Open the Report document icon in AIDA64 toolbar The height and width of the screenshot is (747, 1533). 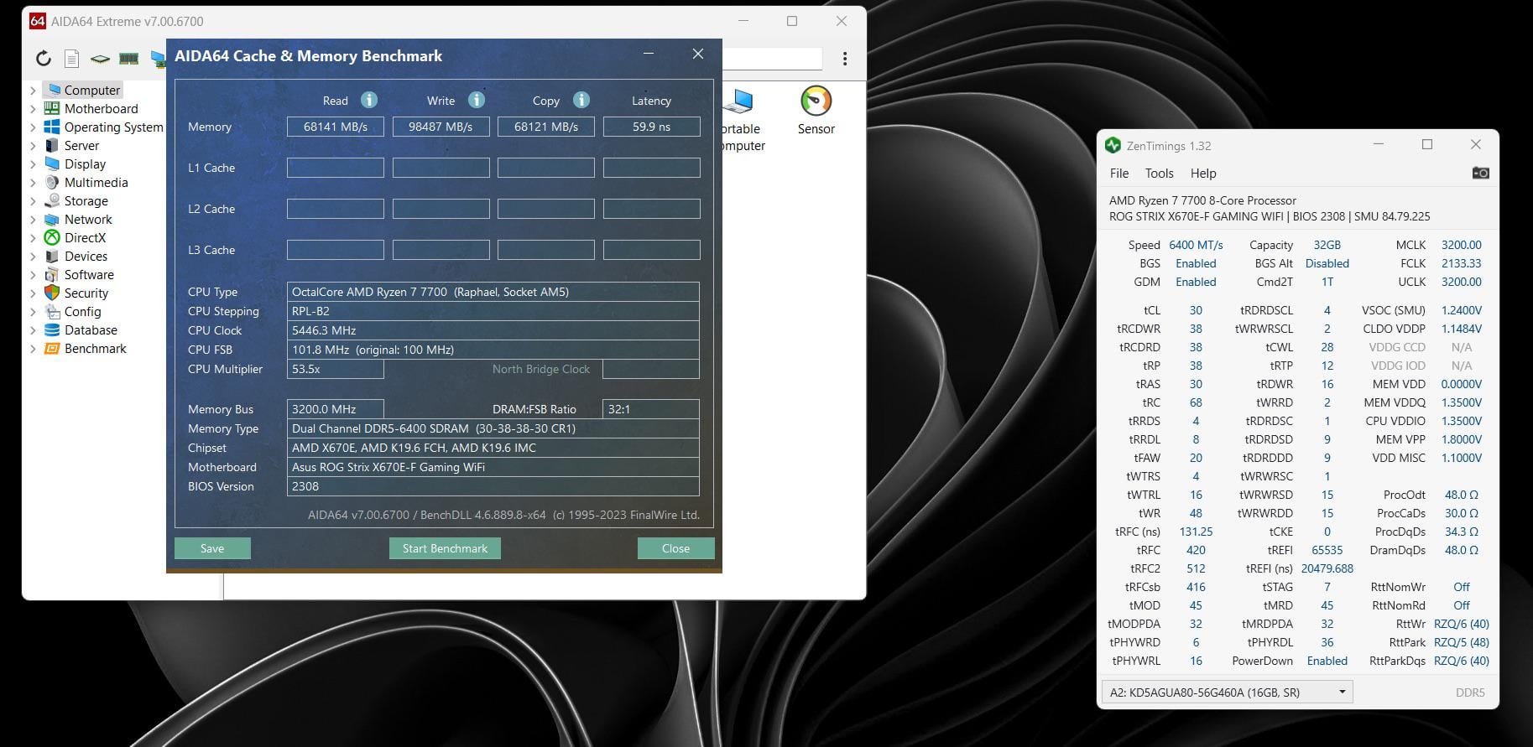point(72,59)
